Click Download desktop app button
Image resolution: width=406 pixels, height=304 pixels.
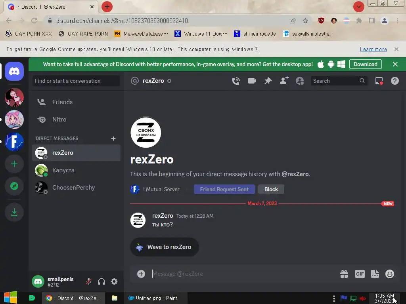pyautogui.click(x=365, y=64)
